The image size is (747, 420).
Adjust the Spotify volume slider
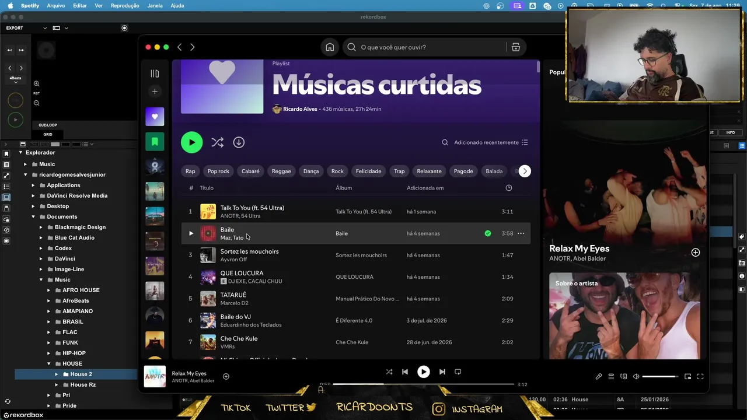(x=660, y=377)
